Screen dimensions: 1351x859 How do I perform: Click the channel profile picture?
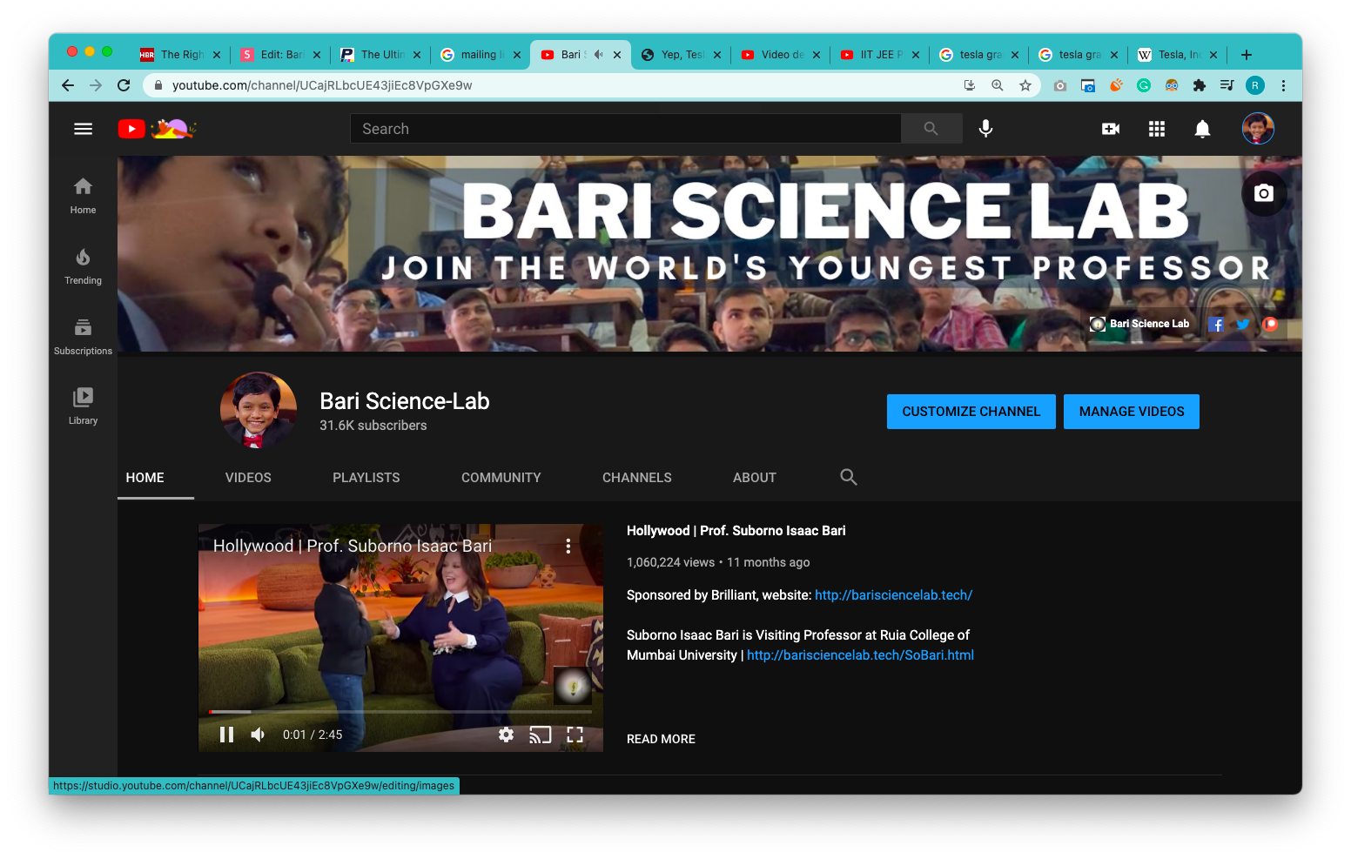(259, 410)
